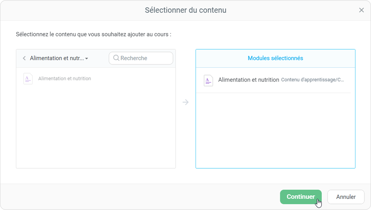
Task: Click the "Contenu d'apprentissage/C..." path text
Action: (x=313, y=80)
